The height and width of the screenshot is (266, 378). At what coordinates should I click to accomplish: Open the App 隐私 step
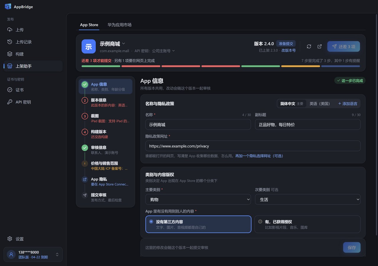[x=106, y=181]
